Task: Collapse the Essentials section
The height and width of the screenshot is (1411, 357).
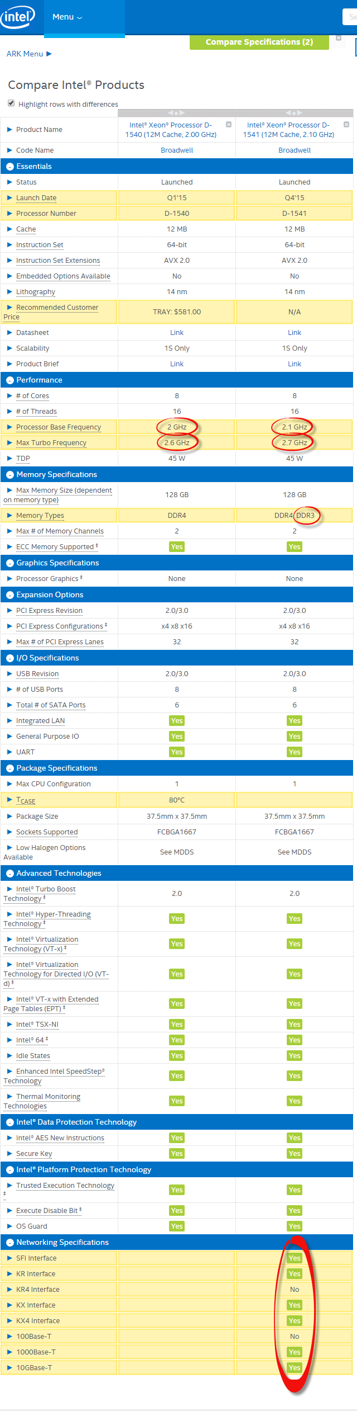Action: click(x=10, y=167)
